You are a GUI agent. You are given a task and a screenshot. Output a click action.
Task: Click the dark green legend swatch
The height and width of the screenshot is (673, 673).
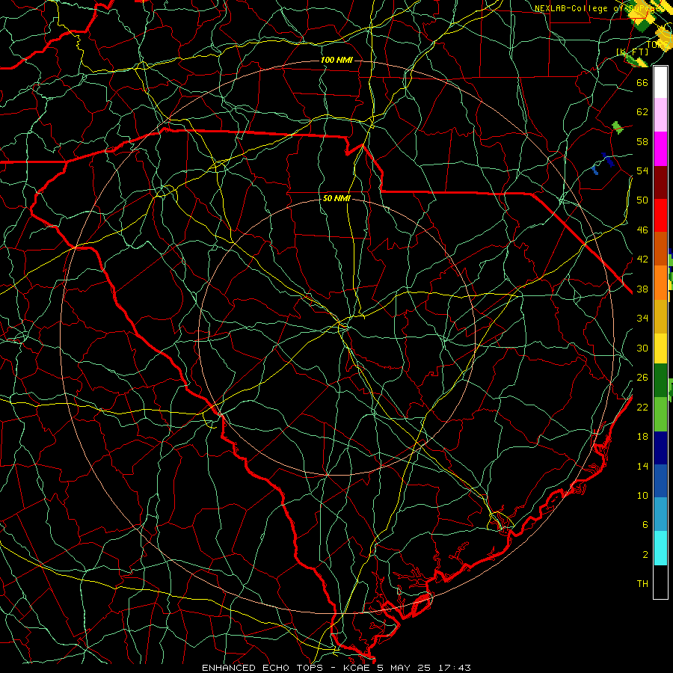(660, 381)
